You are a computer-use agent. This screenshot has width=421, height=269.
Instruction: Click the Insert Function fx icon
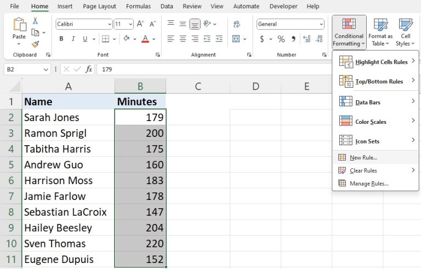point(89,70)
